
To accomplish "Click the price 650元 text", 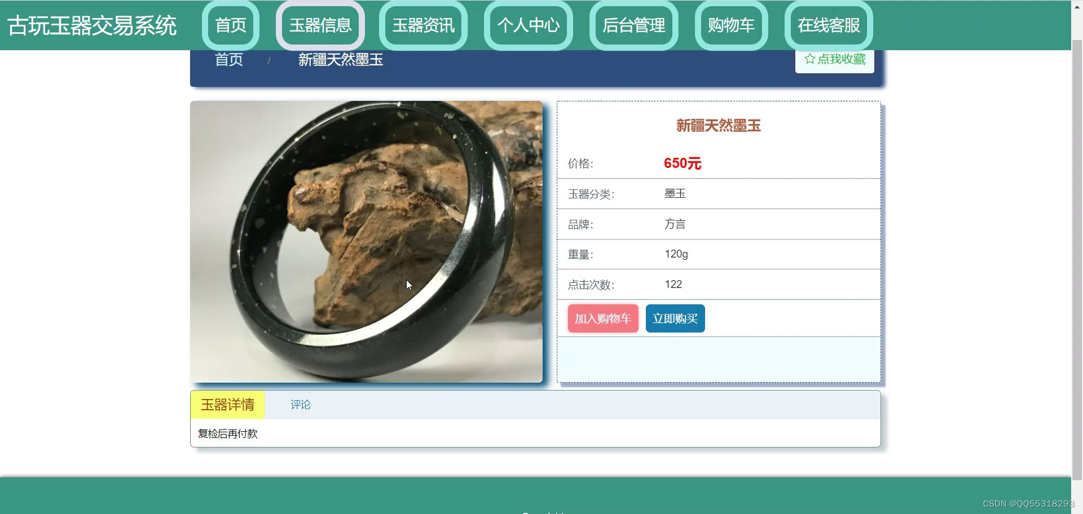I will 683,163.
